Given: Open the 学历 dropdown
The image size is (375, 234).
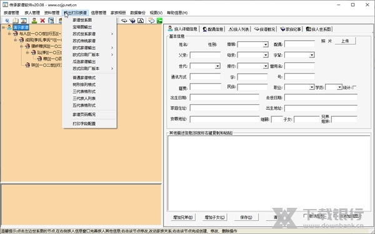Looking at the screenshot, I should (339, 87).
